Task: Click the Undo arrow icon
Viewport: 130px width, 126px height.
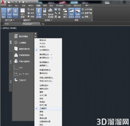Action: point(27,2)
